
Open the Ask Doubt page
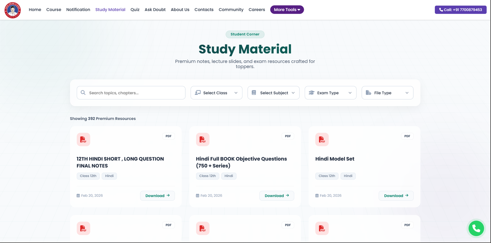(x=155, y=9)
